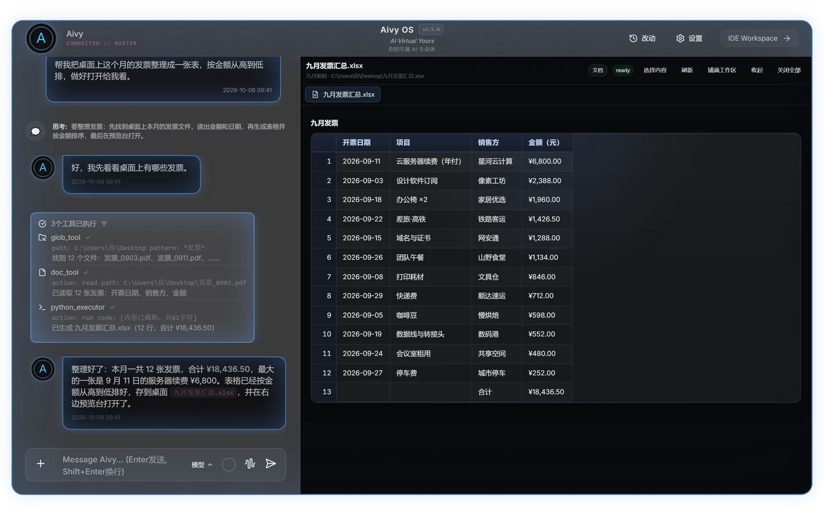Switch to the 九月发票汇总.xlsx file tab

pyautogui.click(x=343, y=94)
